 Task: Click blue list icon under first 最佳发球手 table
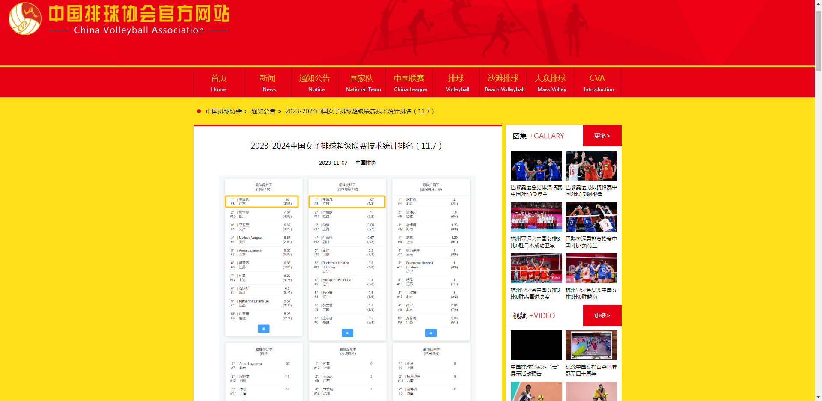(x=347, y=333)
